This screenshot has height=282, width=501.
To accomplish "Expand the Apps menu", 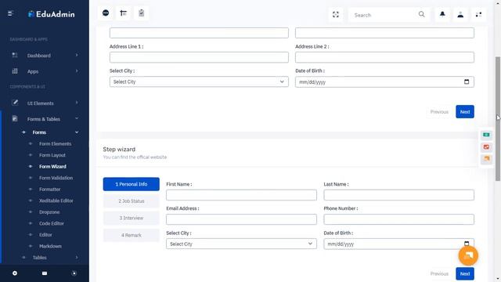I will click(x=77, y=71).
